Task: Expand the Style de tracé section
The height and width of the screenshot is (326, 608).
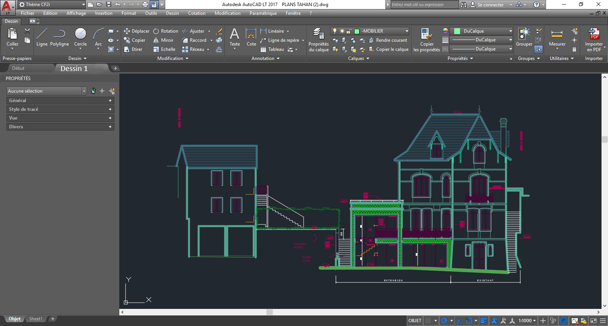Action: click(x=60, y=109)
